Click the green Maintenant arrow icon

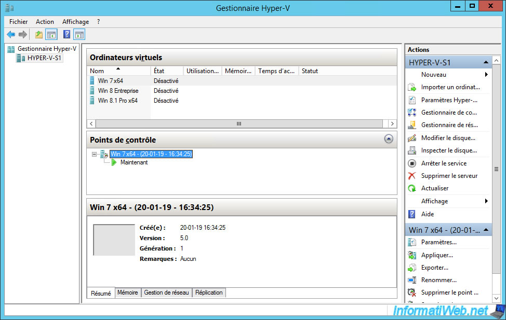pyautogui.click(x=114, y=162)
